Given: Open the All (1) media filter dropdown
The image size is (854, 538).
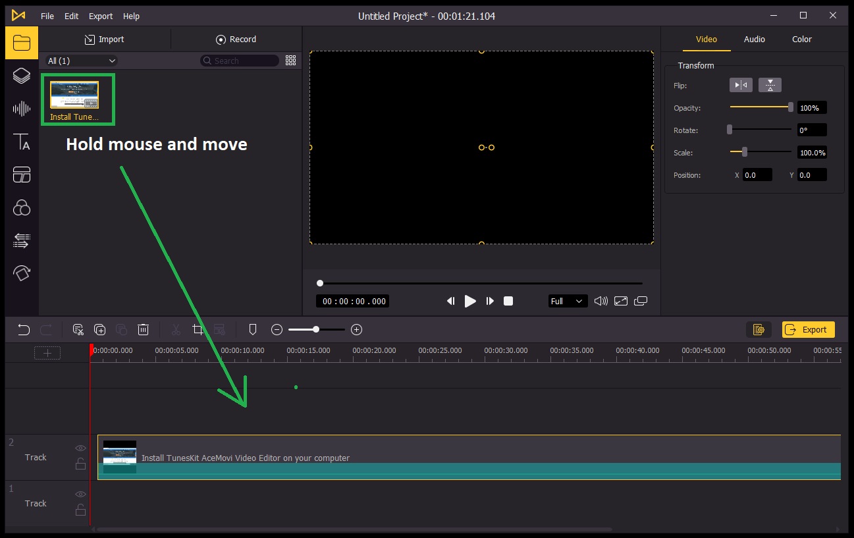Looking at the screenshot, I should pos(80,60).
